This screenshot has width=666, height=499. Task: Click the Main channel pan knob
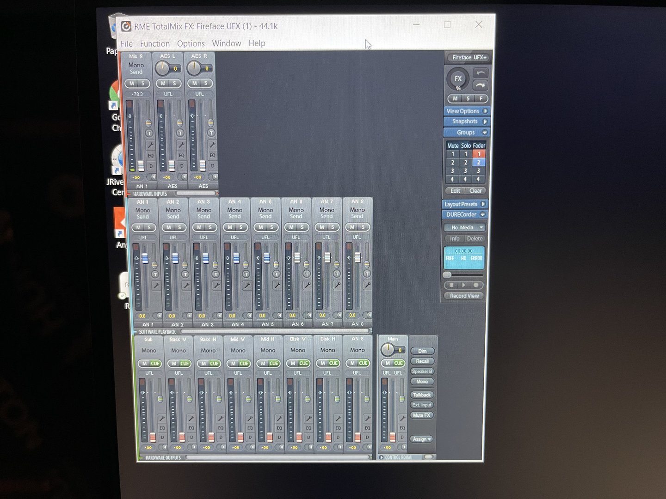[x=388, y=350]
